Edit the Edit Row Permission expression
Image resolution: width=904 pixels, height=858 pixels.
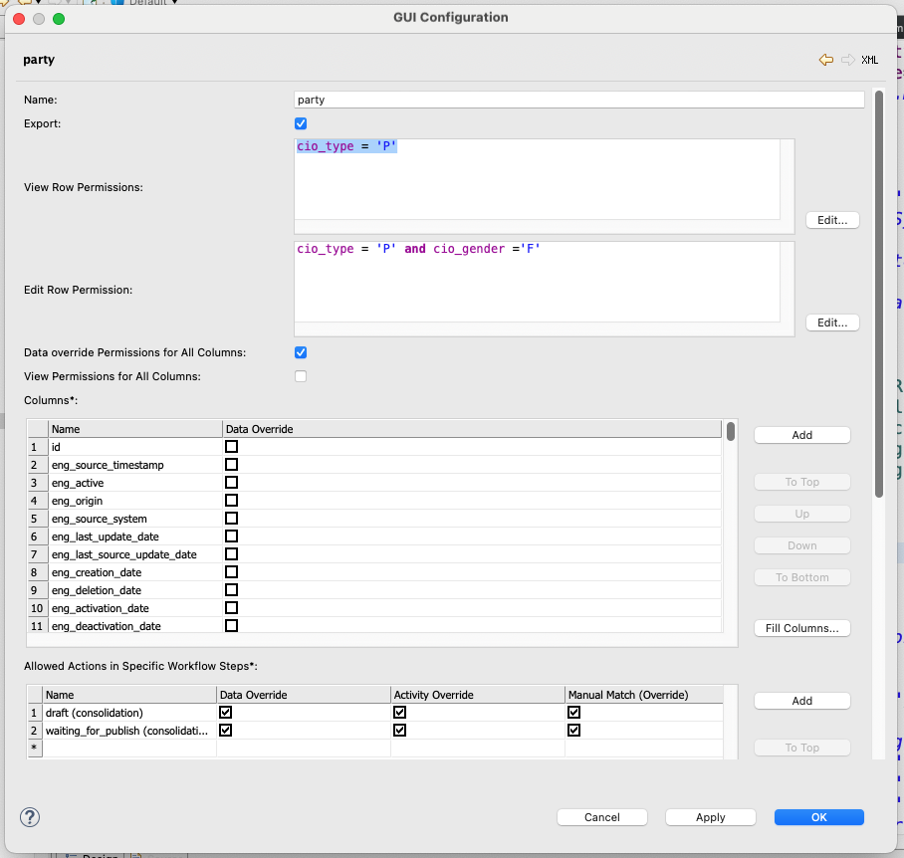(831, 322)
